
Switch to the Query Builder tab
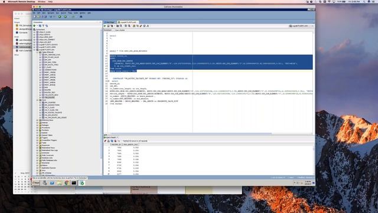[x=120, y=30]
